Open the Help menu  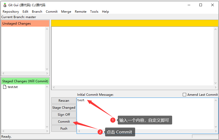(x=105, y=12)
